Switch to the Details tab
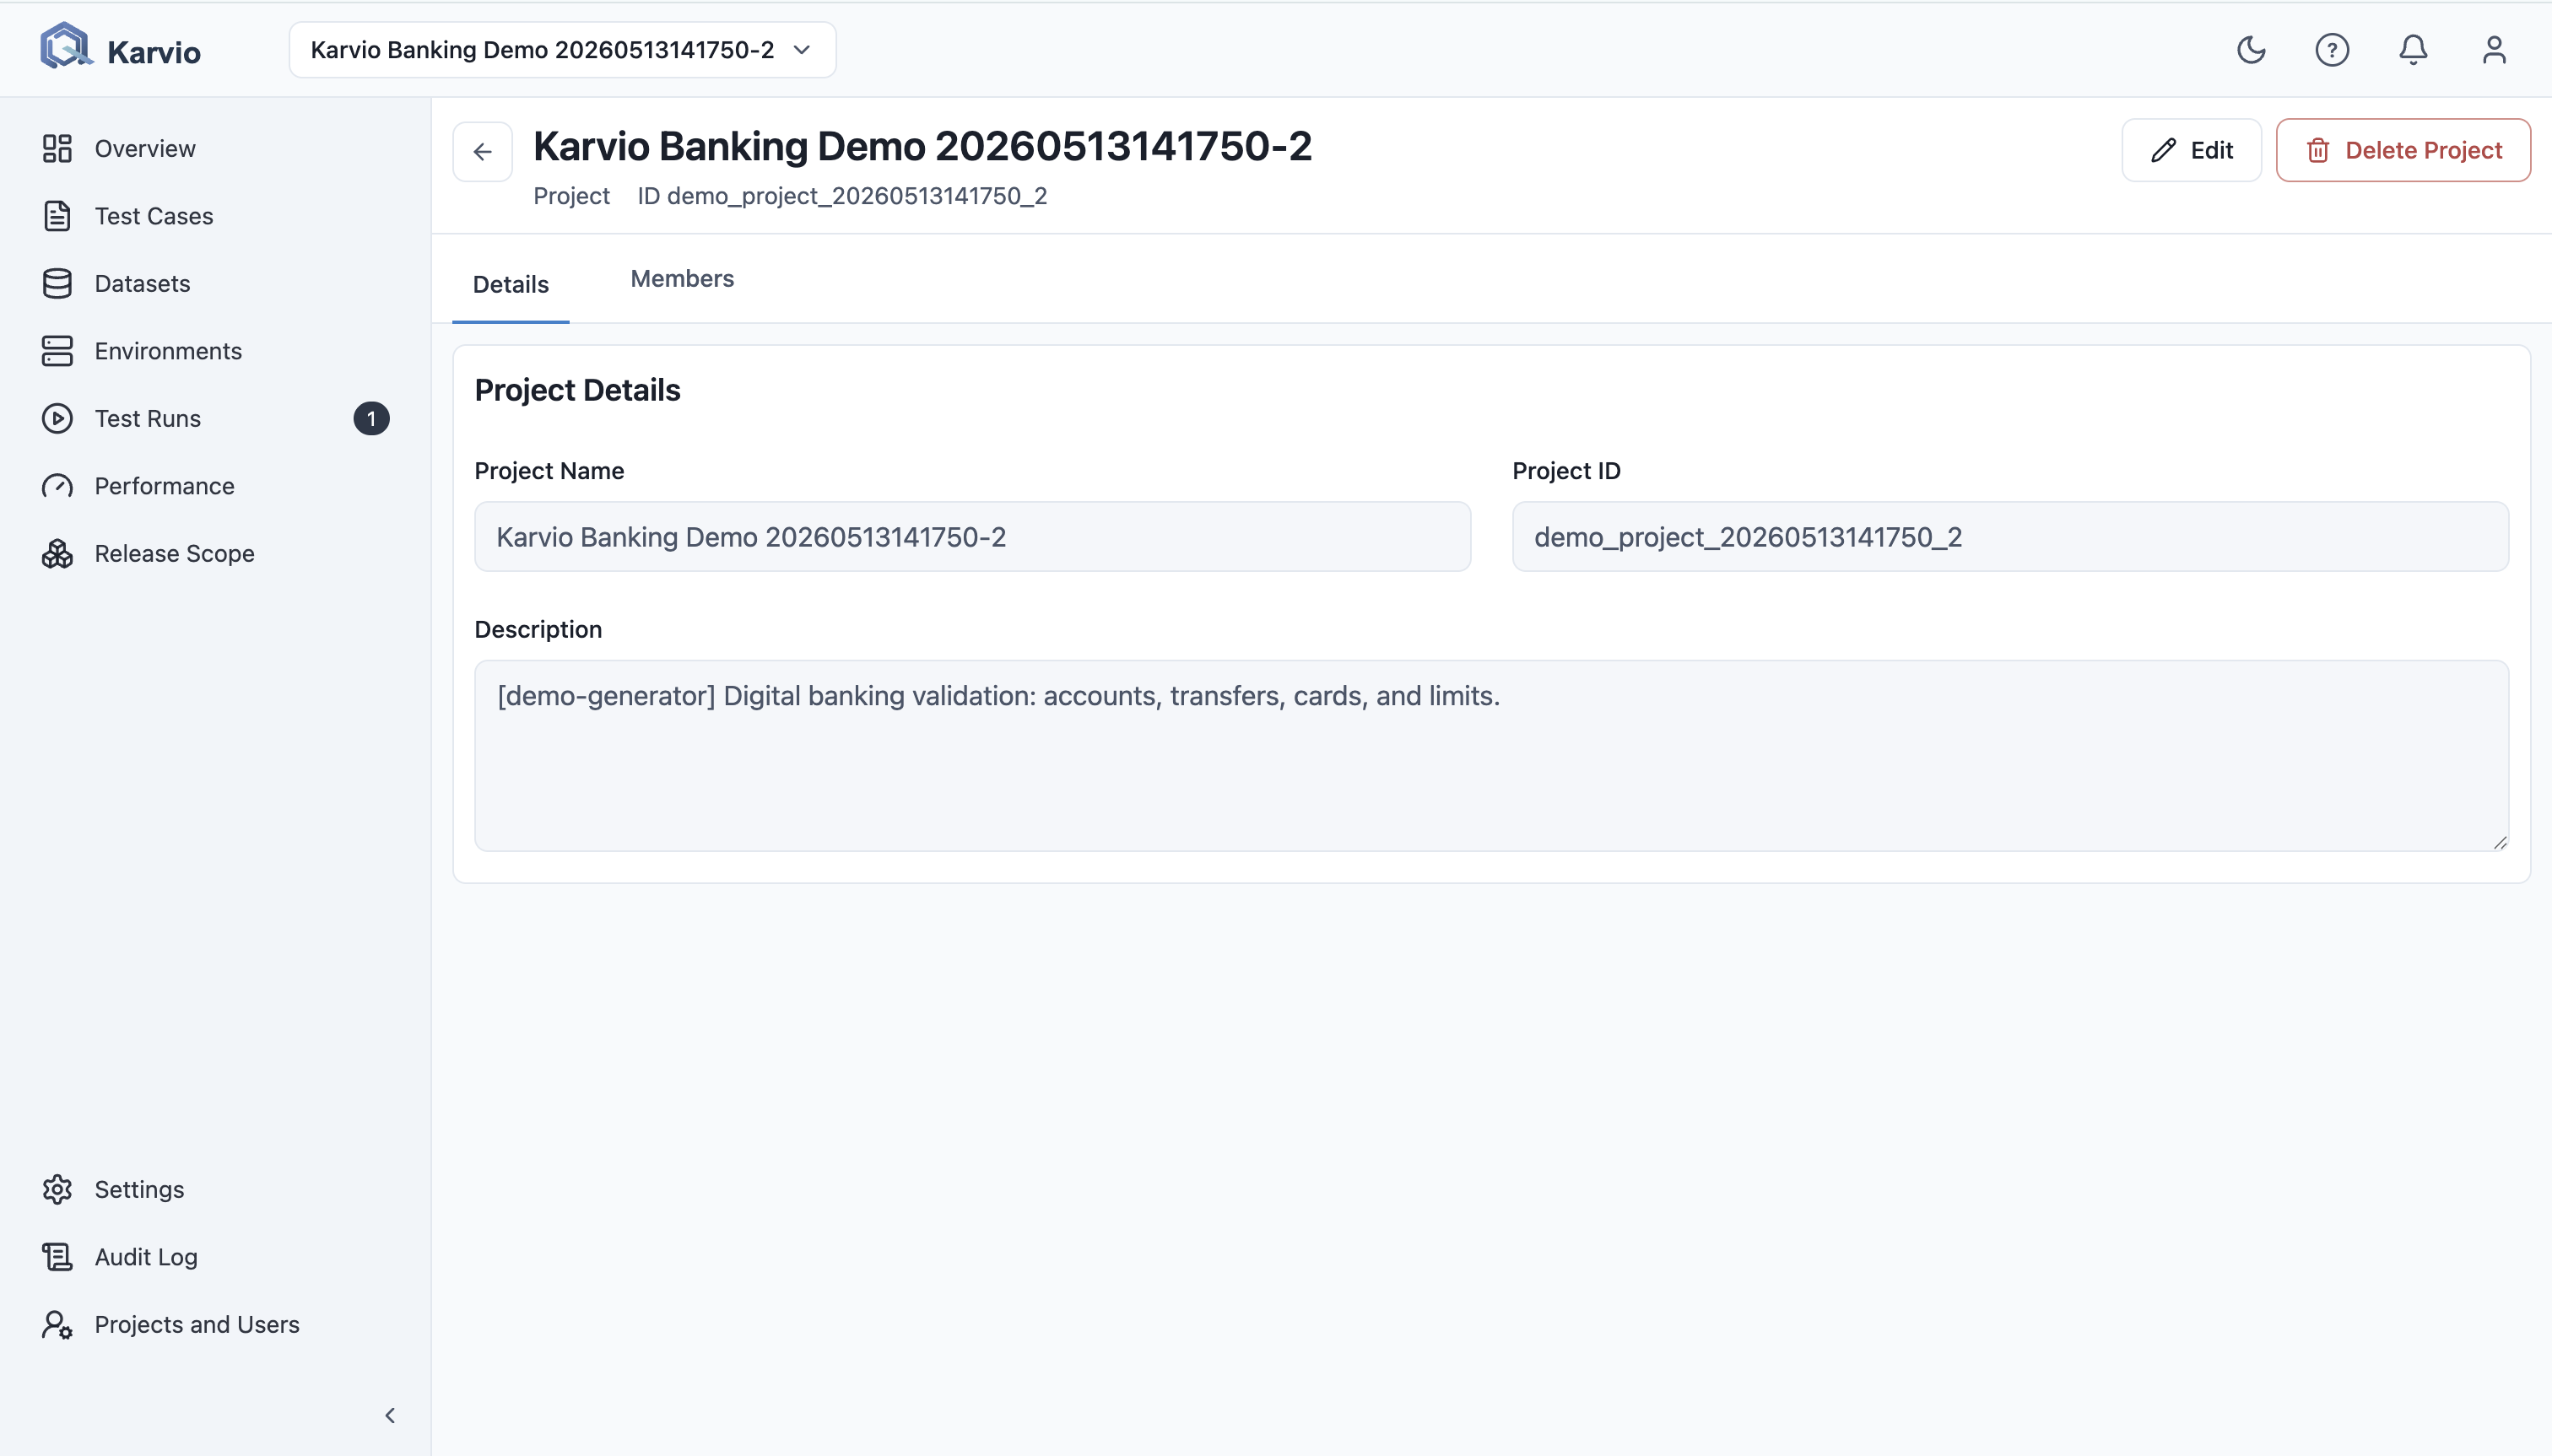Viewport: 2552px width, 1456px height. pos(511,284)
